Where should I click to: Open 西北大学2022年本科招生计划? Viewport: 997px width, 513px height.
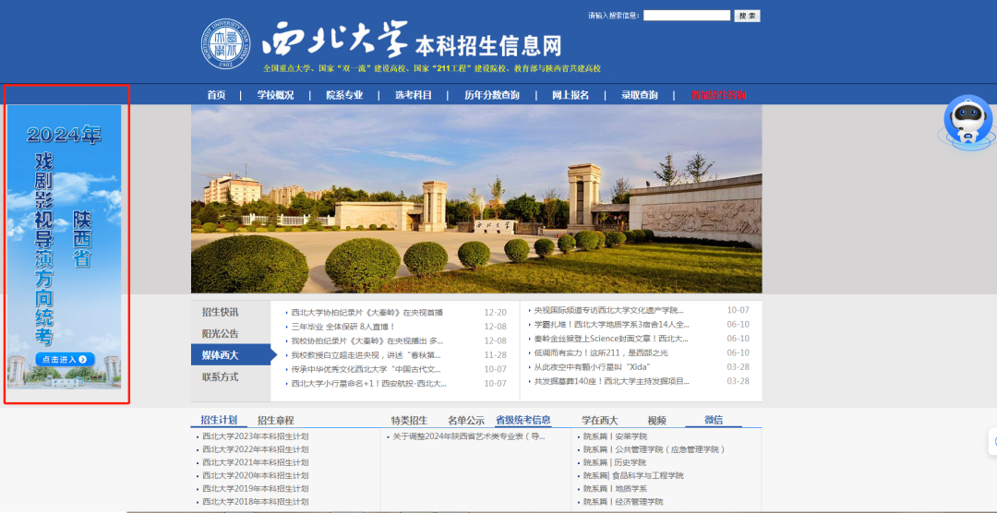255,449
